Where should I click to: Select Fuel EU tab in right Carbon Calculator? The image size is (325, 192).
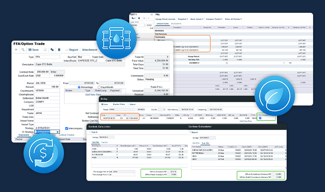click(205, 143)
